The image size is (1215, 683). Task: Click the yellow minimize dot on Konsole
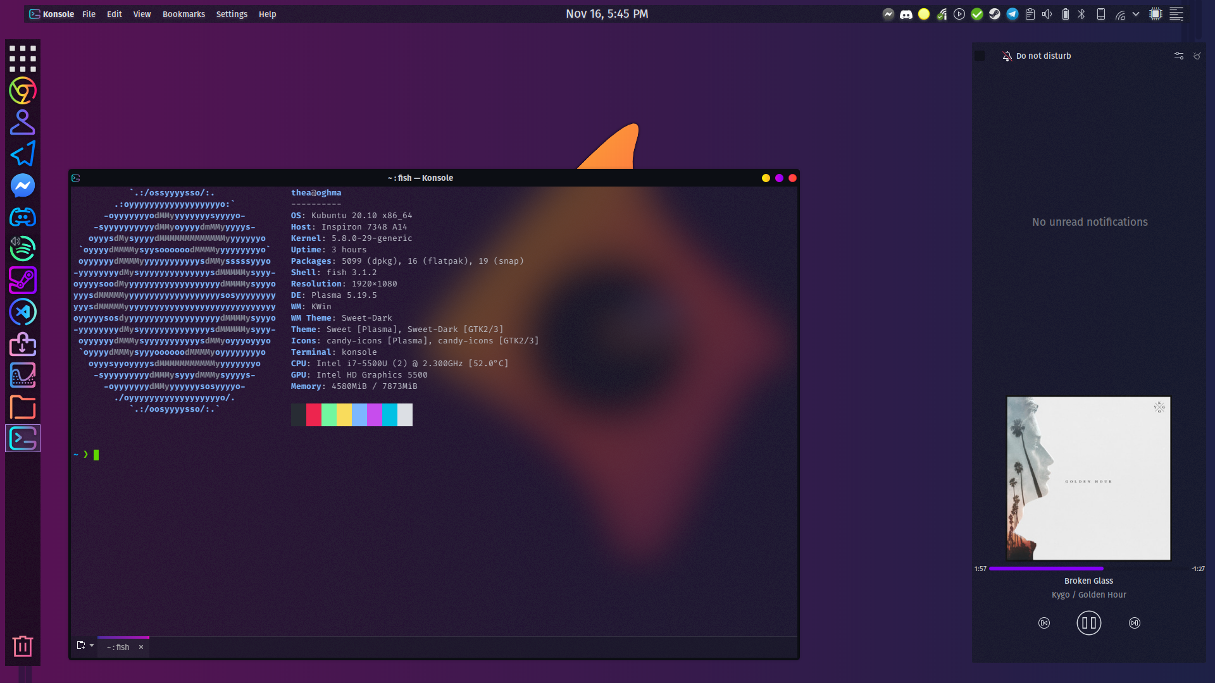[x=766, y=178]
